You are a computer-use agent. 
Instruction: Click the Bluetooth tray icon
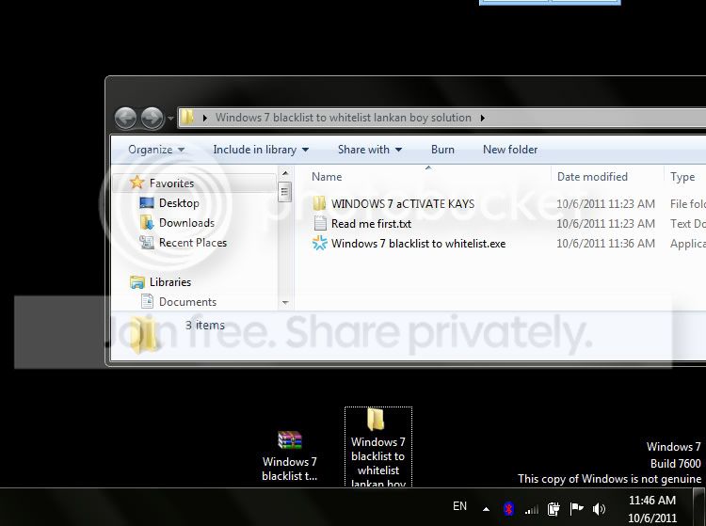click(x=508, y=509)
